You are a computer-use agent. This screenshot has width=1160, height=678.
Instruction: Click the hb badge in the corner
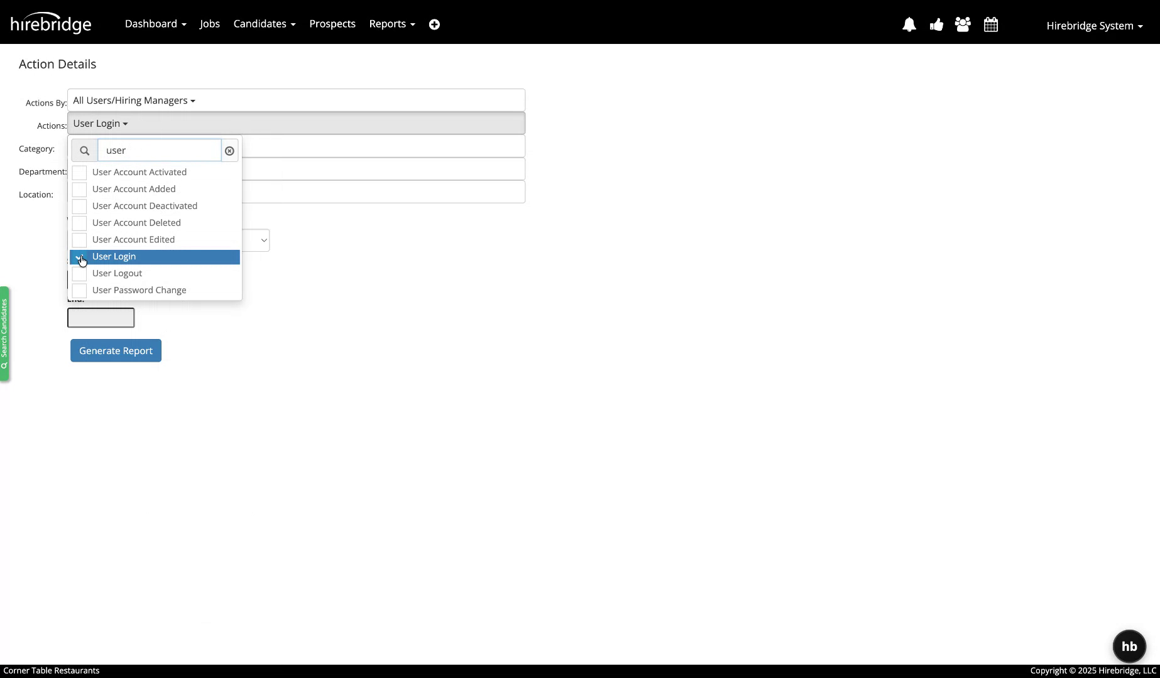click(x=1129, y=646)
